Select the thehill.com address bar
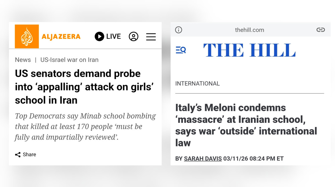 (249, 30)
